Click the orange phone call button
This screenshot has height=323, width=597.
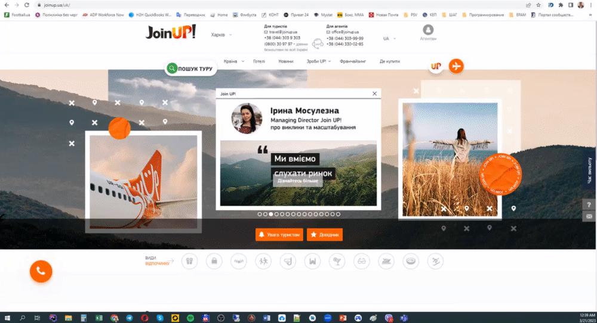[x=41, y=271]
